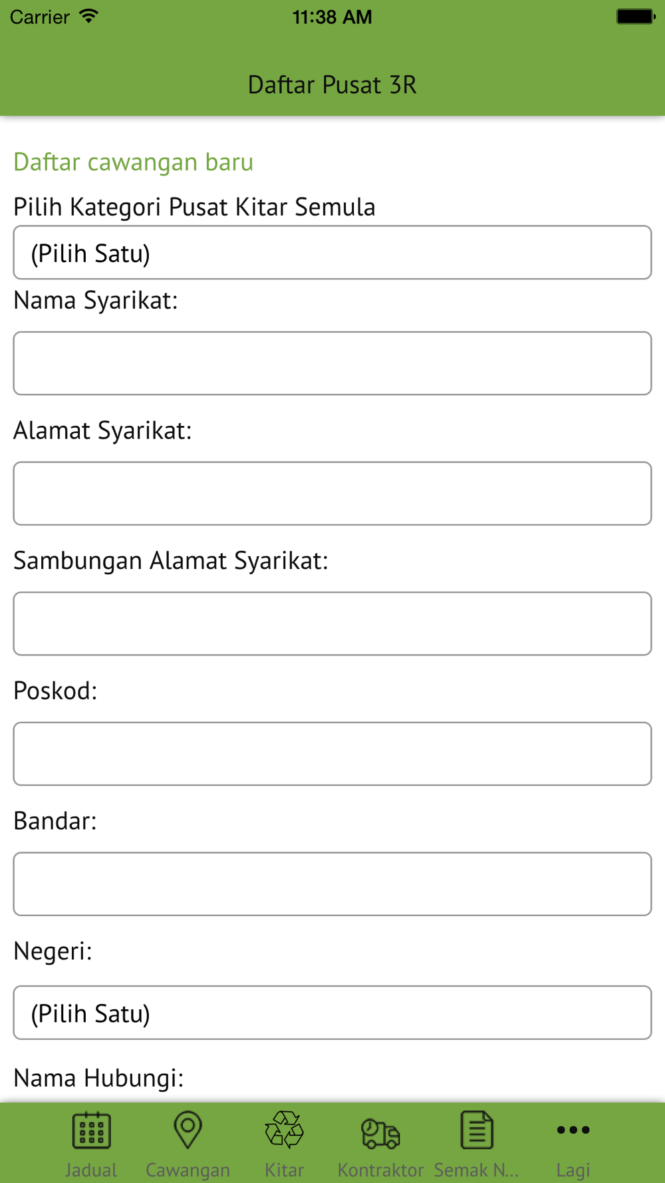The image size is (665, 1183).
Task: Tap the Kontraktor tab label
Action: [380, 1170]
